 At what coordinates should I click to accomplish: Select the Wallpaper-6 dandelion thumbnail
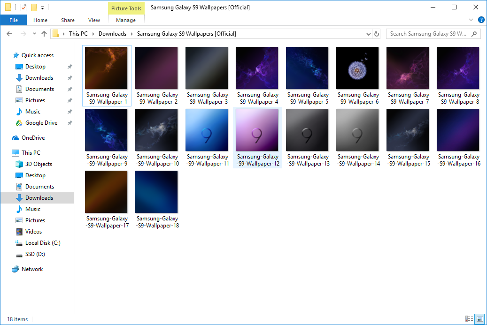click(357, 68)
